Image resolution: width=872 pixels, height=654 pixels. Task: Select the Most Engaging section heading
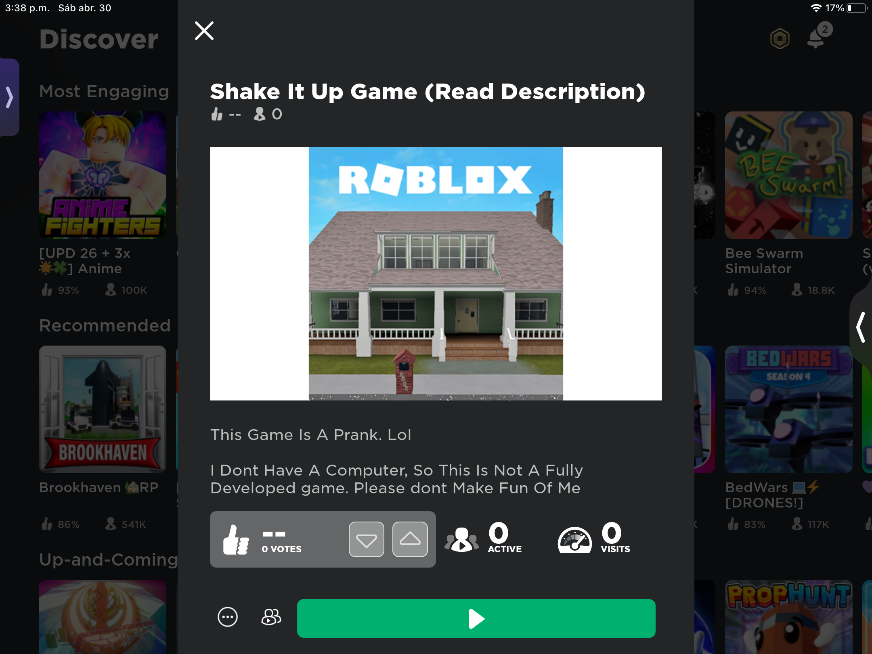tap(104, 92)
